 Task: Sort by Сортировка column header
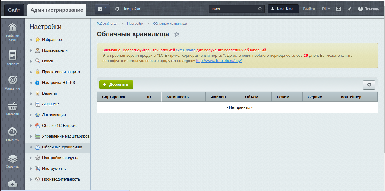(x=119, y=97)
